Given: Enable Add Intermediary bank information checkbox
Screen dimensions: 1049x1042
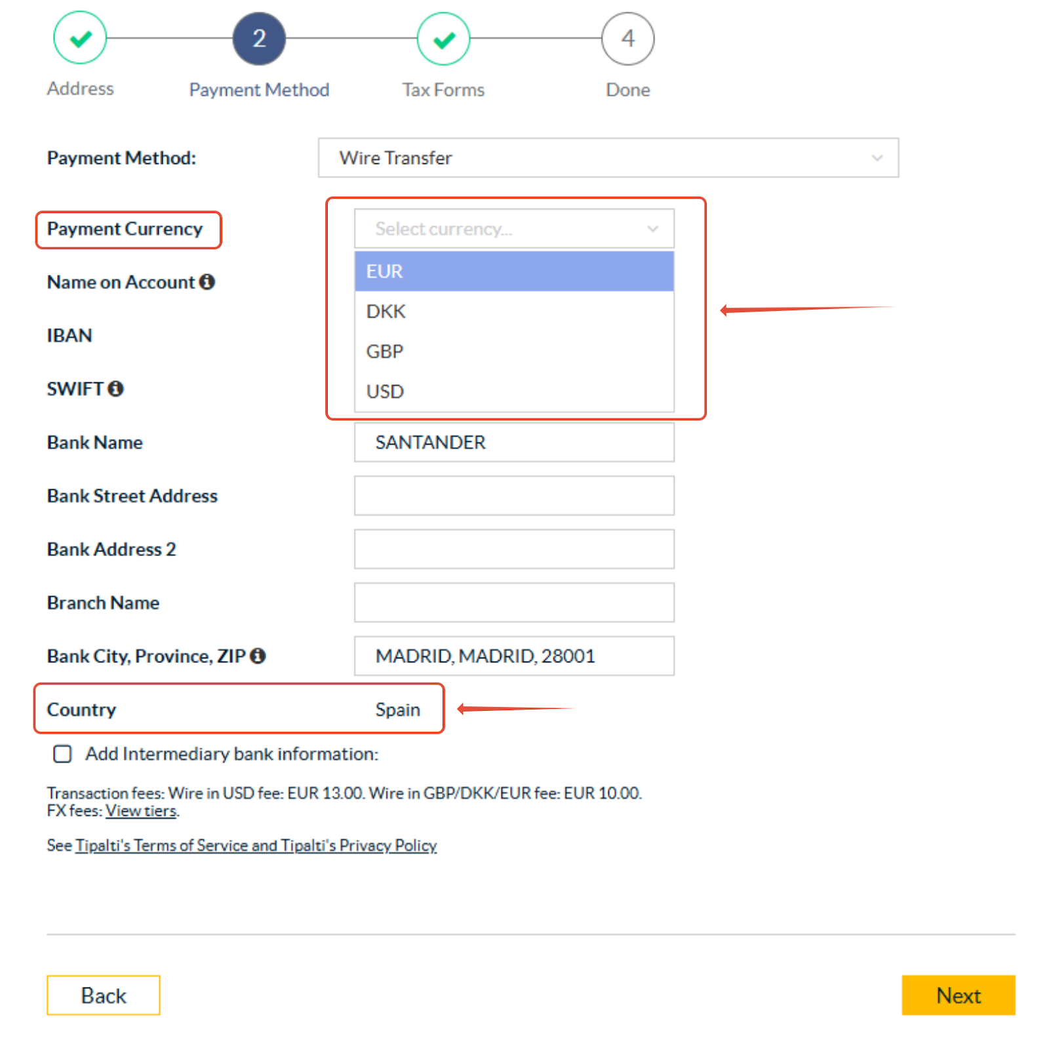Looking at the screenshot, I should [x=62, y=754].
